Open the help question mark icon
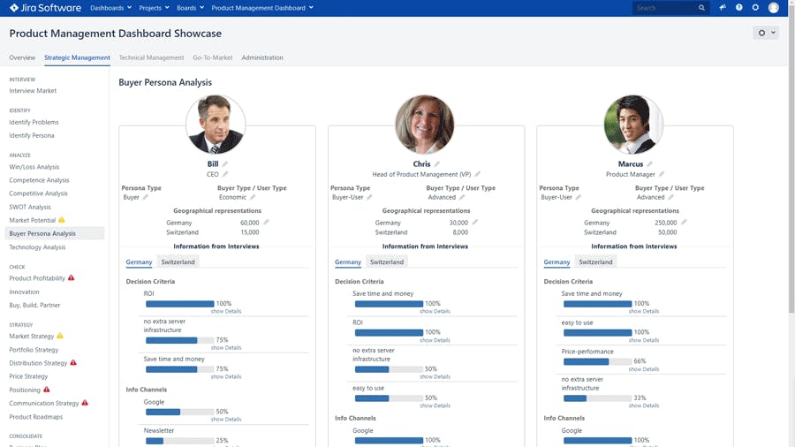Image resolution: width=795 pixels, height=447 pixels. tap(739, 8)
